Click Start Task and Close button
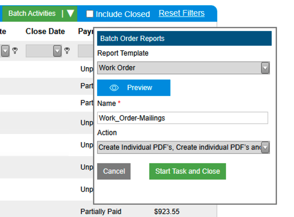Viewport: 294px width, 217px height. [187, 171]
